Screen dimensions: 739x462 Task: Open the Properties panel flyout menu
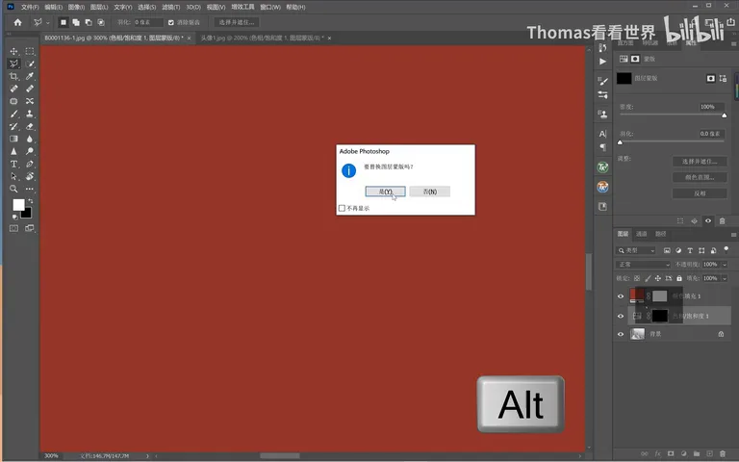coord(733,43)
